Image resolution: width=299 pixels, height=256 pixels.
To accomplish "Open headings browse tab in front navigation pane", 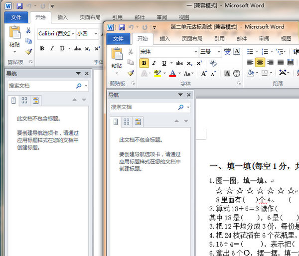I will (x=116, y=122).
